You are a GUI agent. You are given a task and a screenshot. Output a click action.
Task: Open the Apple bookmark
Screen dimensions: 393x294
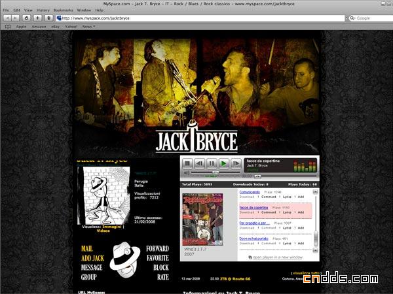coord(21,27)
